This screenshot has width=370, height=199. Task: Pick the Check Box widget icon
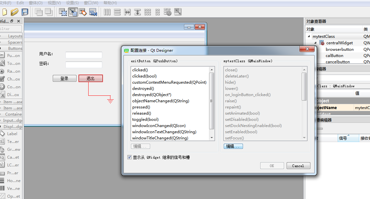point(2,79)
